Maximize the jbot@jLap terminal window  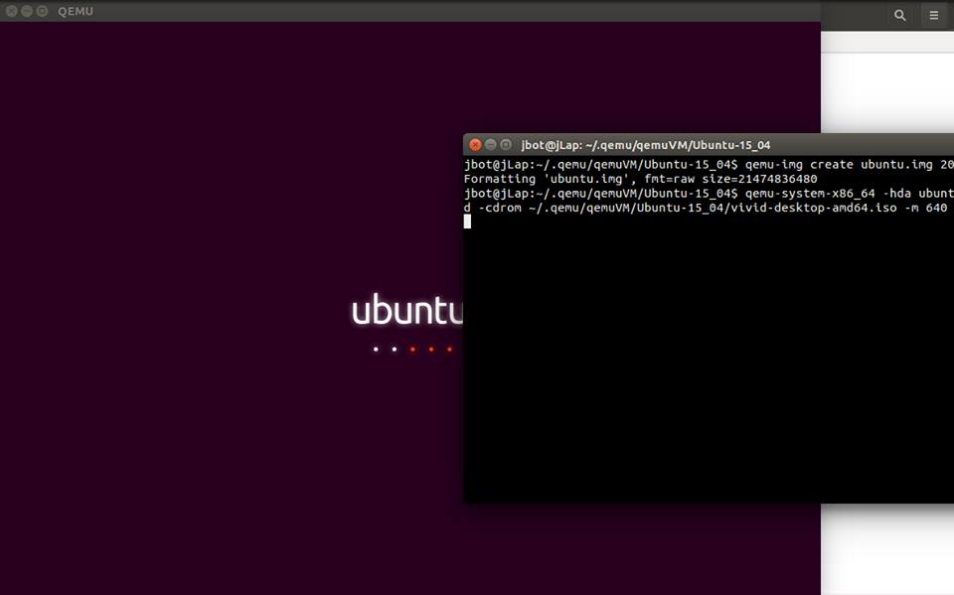[x=506, y=145]
